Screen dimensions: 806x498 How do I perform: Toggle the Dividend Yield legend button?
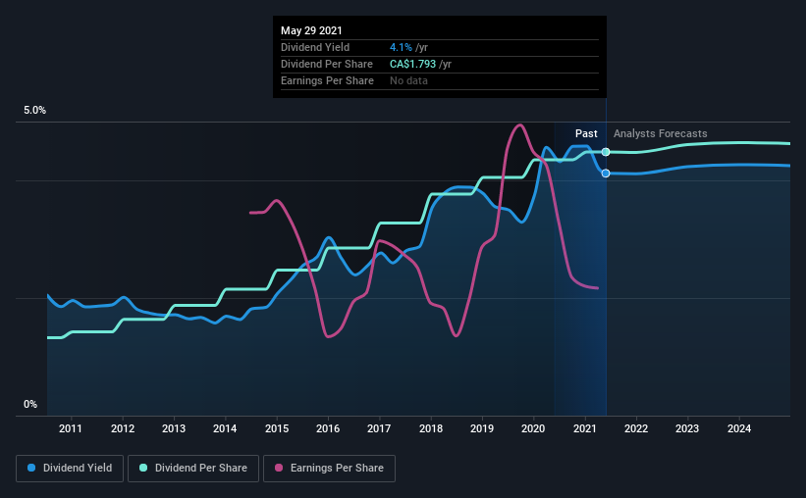(70, 469)
